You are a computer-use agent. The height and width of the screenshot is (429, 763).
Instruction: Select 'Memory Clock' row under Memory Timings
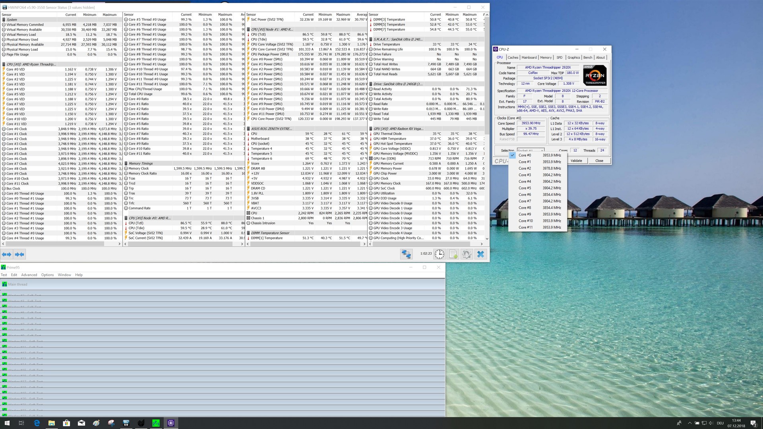point(184,168)
